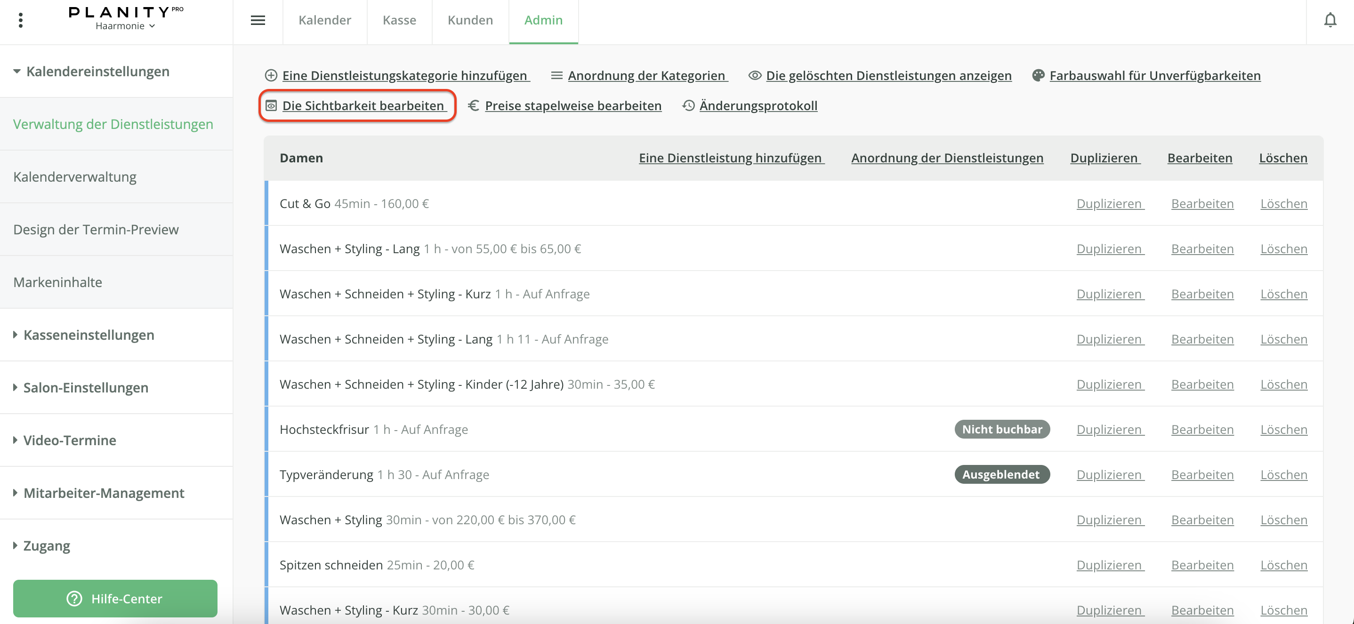Open the Hilfe-Center button

(x=115, y=598)
